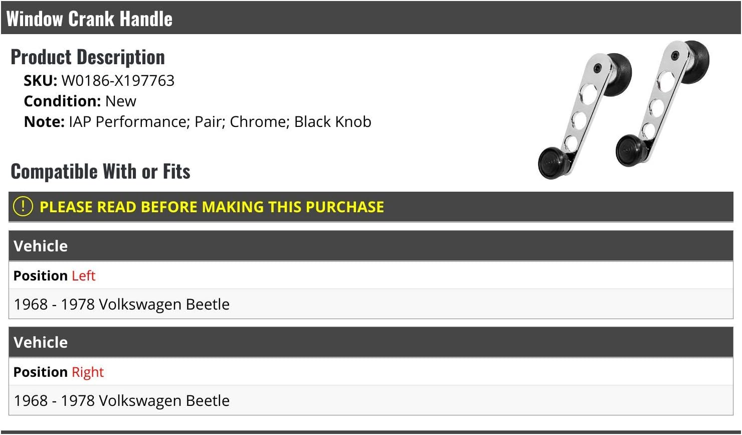742x435 pixels.
Task: Click the left crank handle in photo
Action: [x=585, y=115]
